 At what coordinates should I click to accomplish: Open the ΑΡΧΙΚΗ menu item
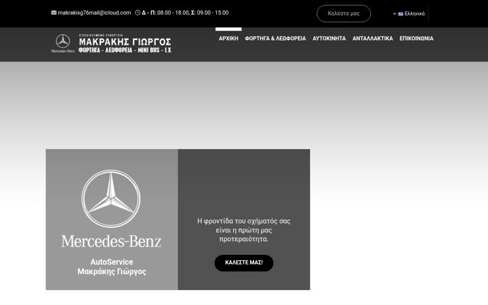(x=228, y=39)
